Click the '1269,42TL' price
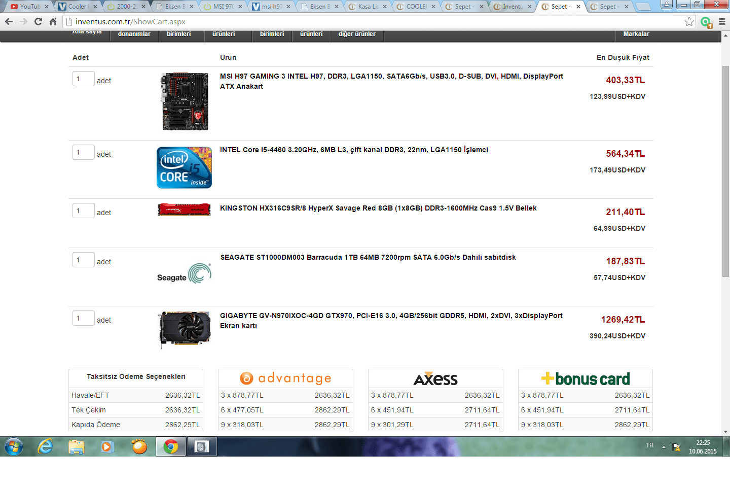Viewport: 730px width, 487px height. pyautogui.click(x=623, y=320)
